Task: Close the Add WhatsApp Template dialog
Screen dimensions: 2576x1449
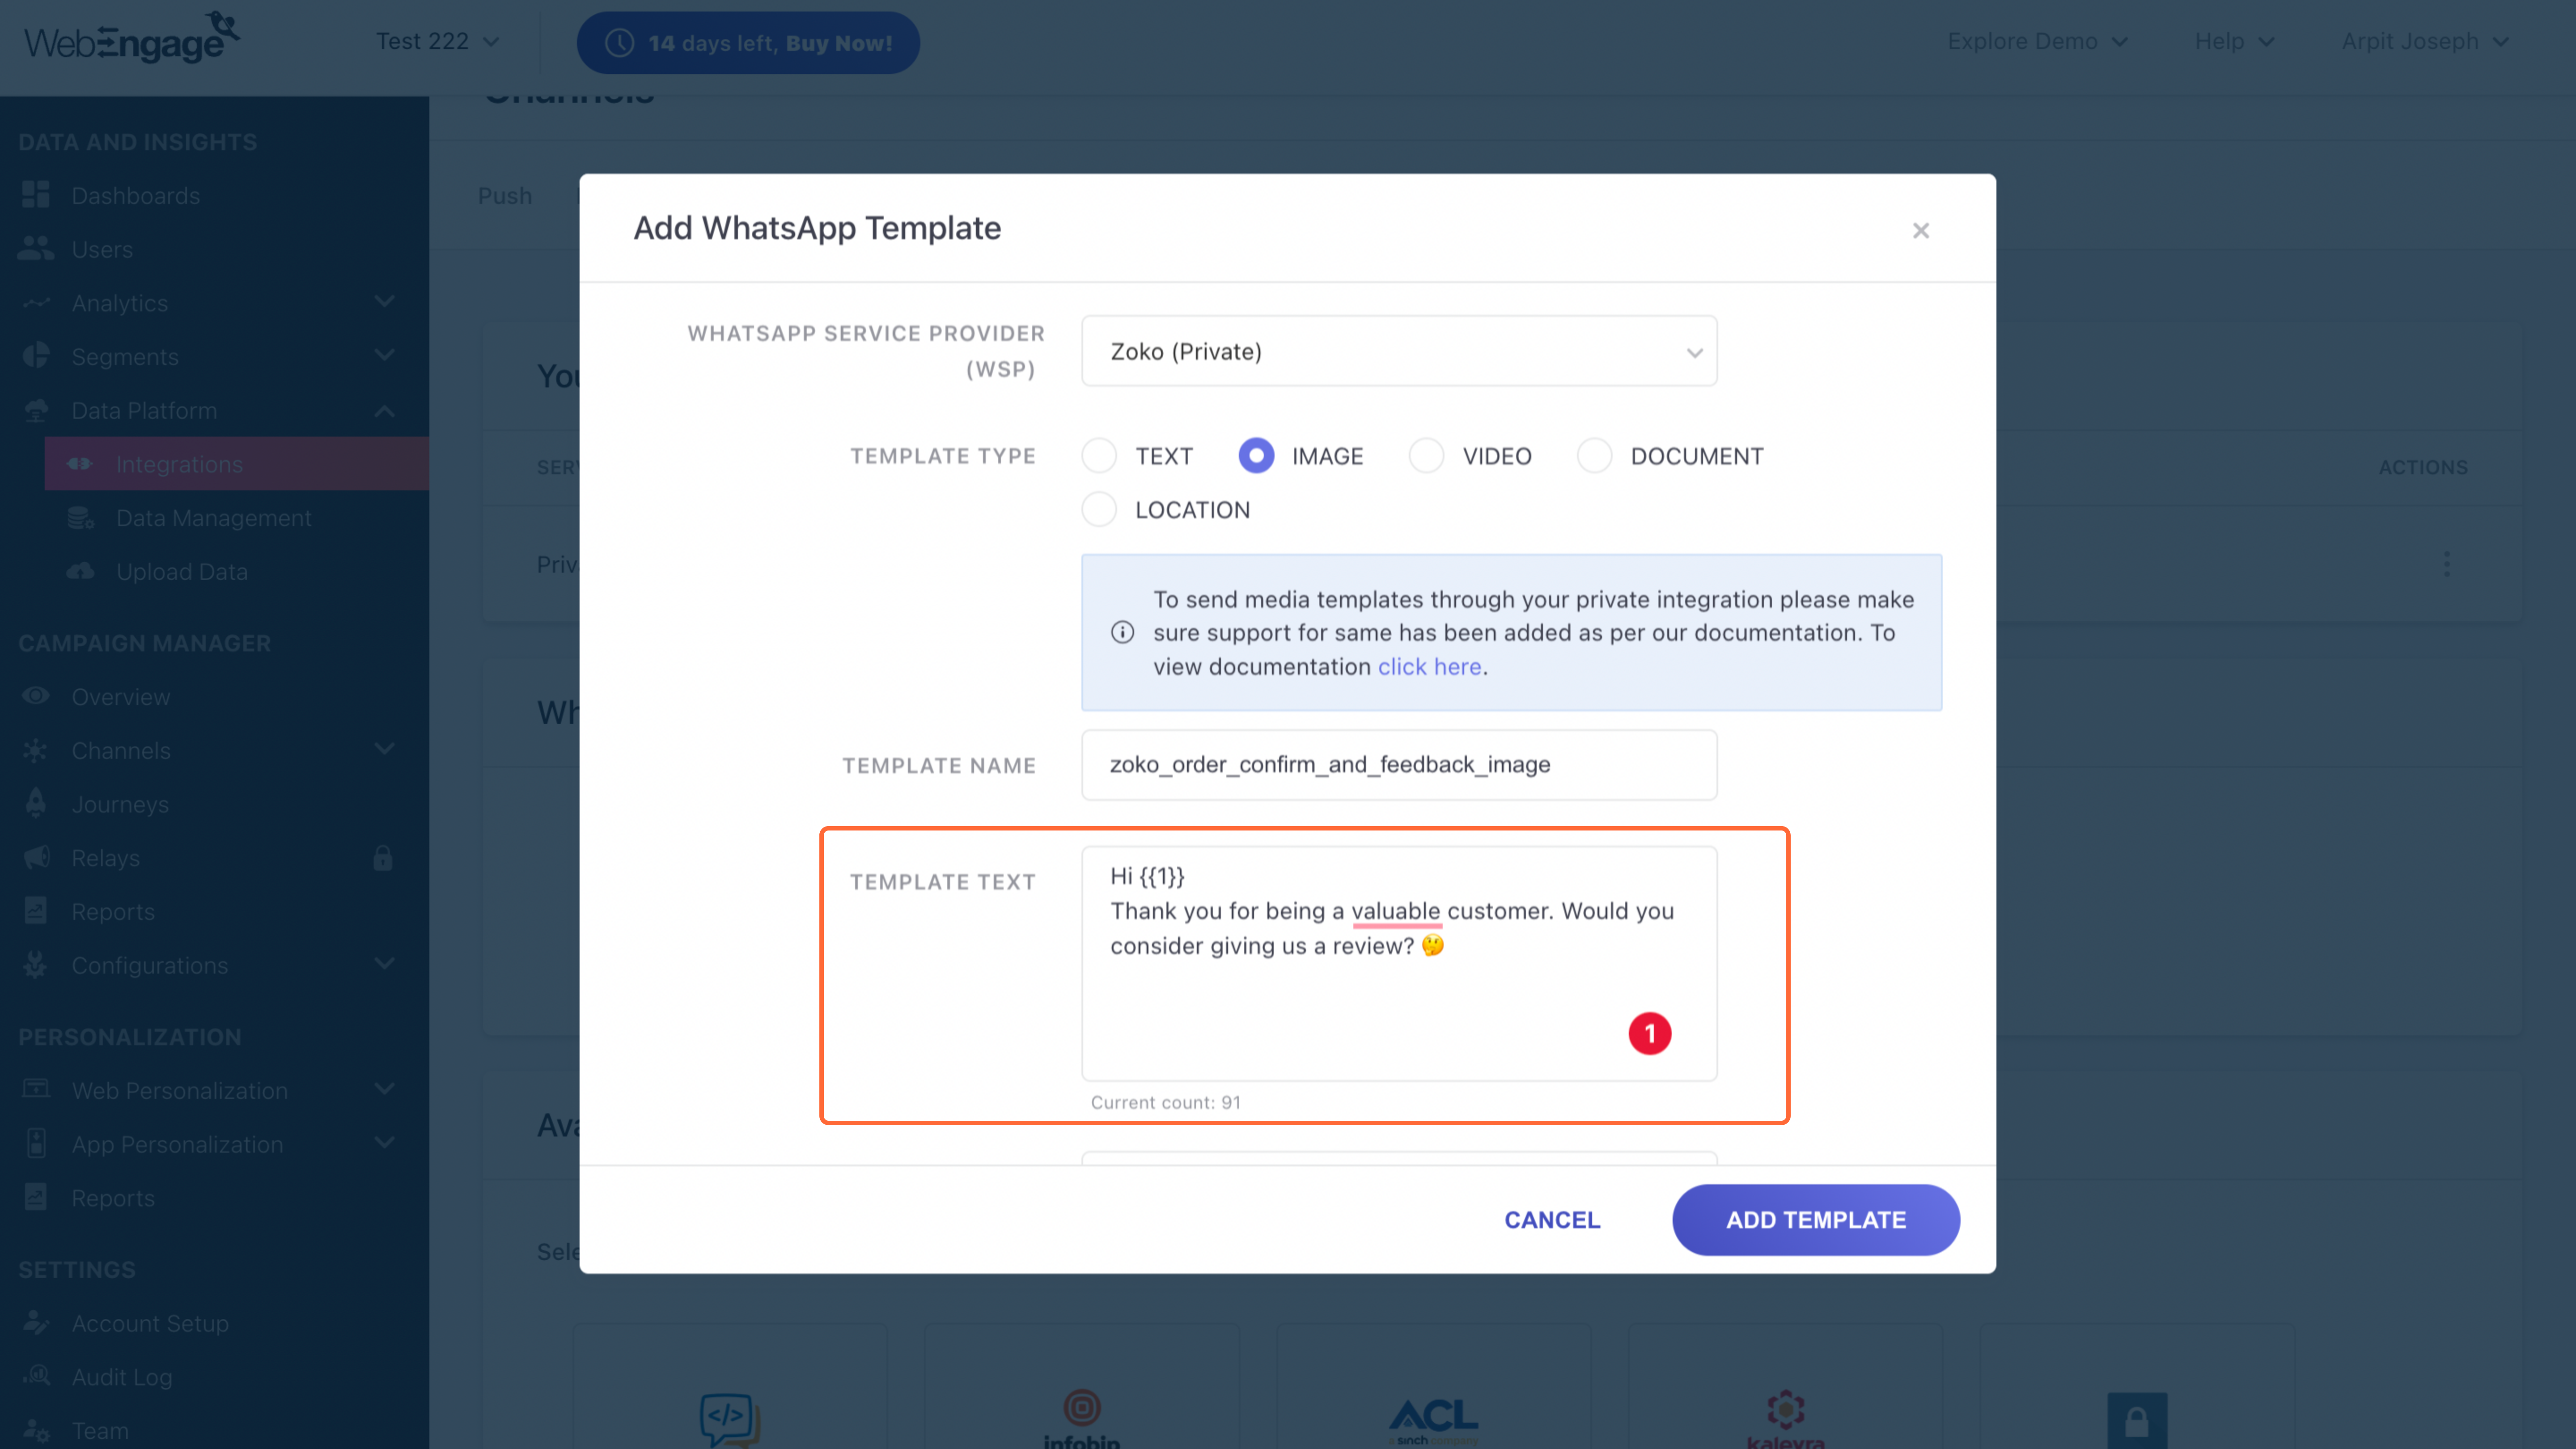Action: [x=1920, y=231]
